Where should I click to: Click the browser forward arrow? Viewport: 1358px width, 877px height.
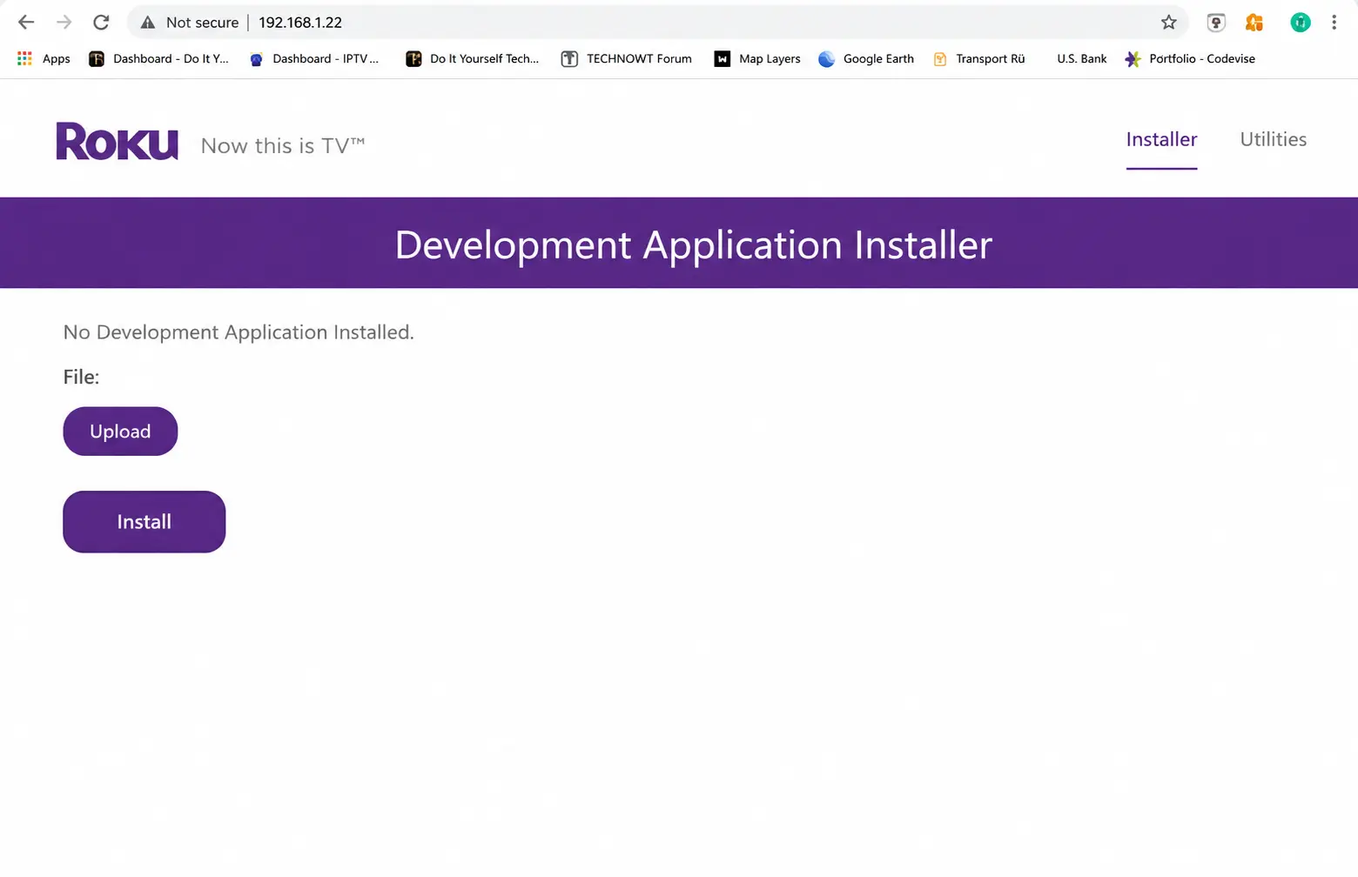64,23
